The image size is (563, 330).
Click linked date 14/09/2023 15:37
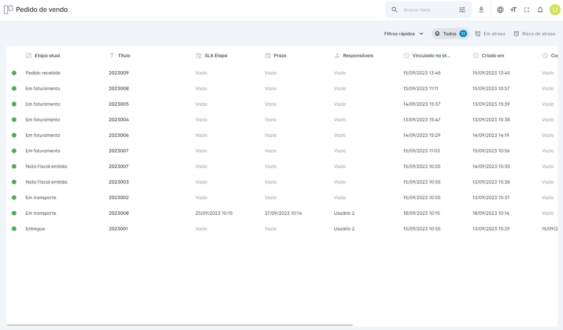pos(422,104)
